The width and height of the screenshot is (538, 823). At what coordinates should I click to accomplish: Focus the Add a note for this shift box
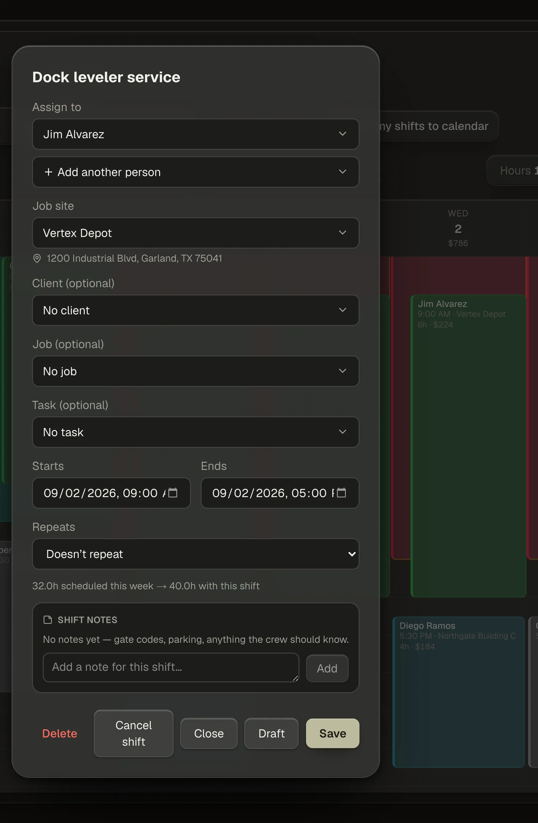tap(171, 667)
